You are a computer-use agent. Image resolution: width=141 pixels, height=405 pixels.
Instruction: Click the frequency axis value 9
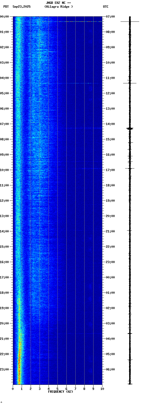(93, 389)
